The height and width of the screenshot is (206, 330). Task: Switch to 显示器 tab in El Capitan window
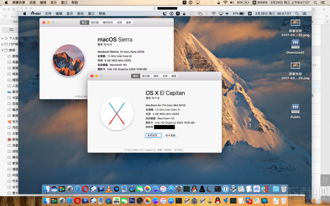(146, 76)
